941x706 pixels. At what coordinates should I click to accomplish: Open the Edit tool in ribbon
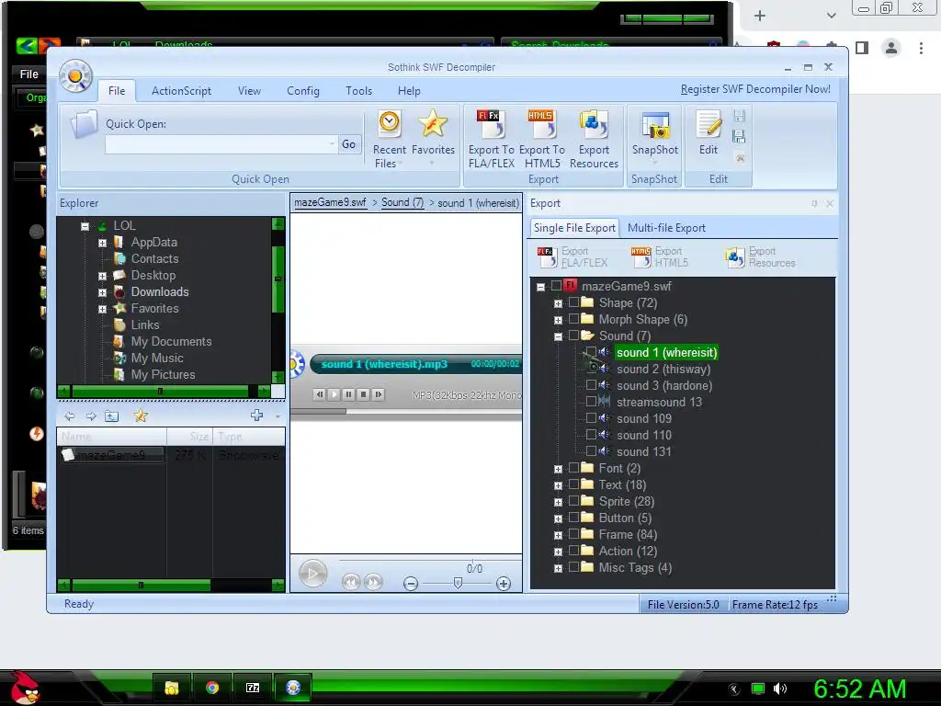tap(709, 133)
